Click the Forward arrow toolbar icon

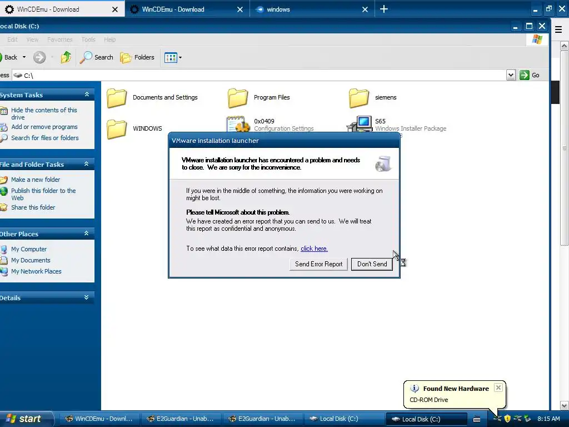point(39,57)
